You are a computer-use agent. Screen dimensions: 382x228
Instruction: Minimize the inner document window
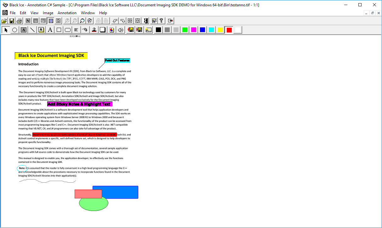coord(367,13)
